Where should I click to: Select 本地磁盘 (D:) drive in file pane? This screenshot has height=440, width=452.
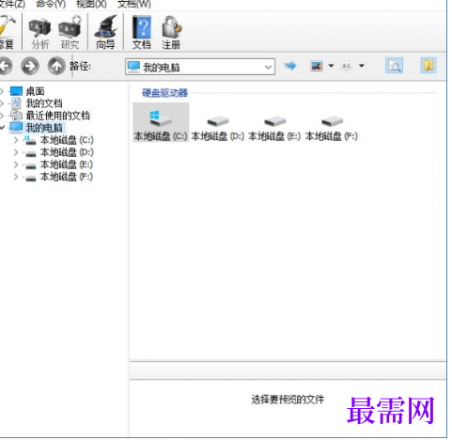click(x=218, y=127)
